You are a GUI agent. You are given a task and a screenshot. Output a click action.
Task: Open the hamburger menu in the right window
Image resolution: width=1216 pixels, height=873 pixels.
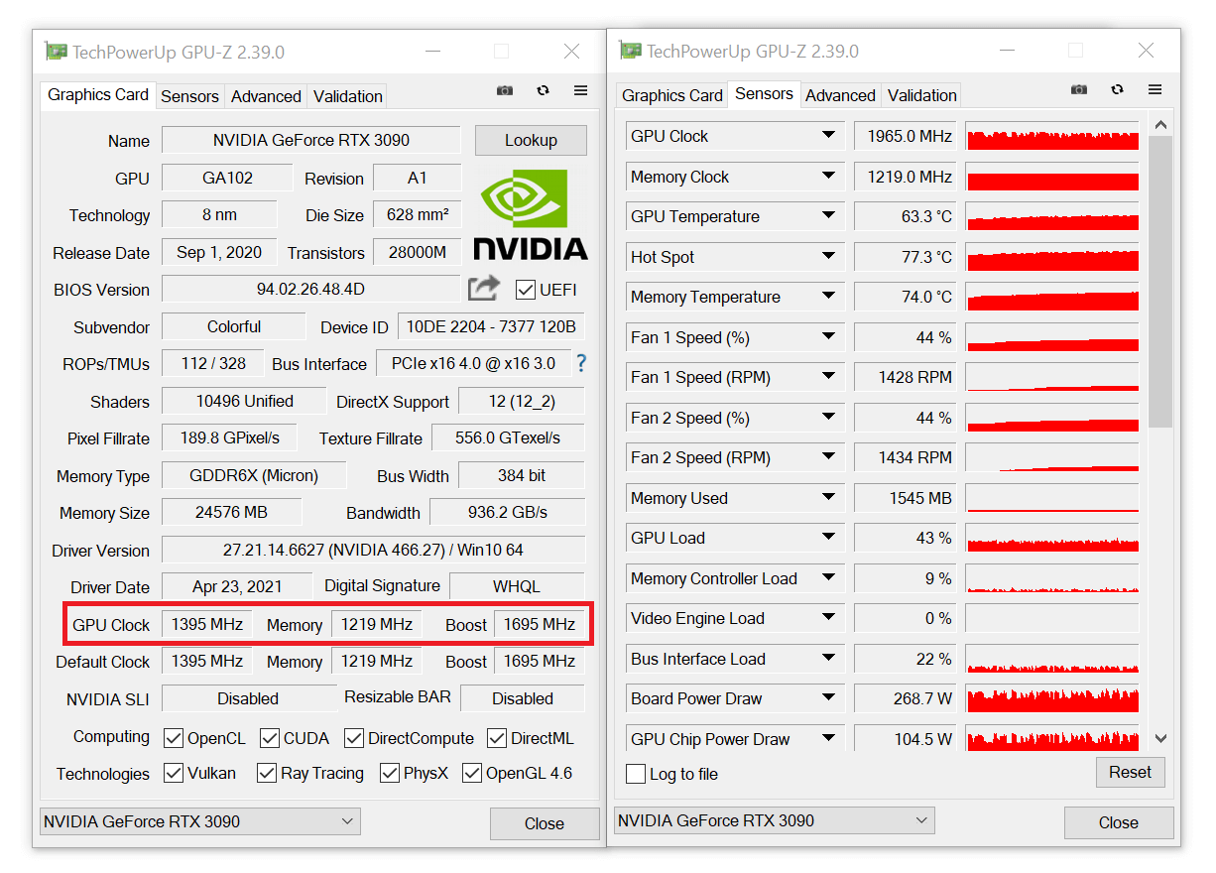click(x=1155, y=89)
